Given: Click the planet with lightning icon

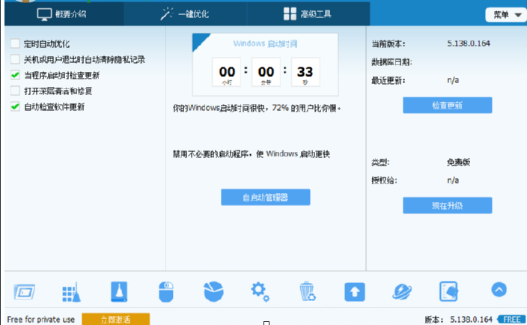Looking at the screenshot, I should (402, 291).
